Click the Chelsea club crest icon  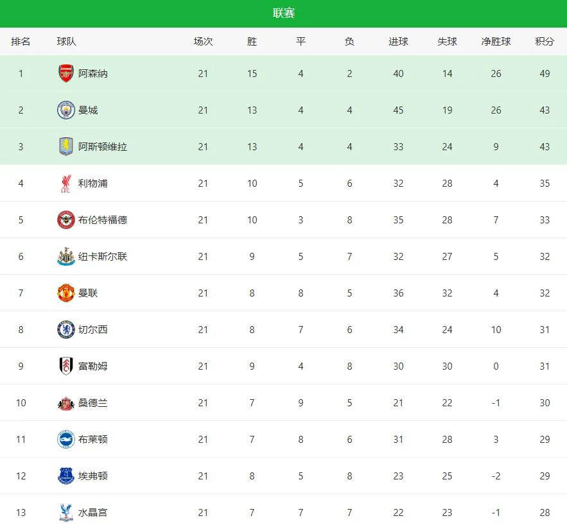tap(65, 330)
